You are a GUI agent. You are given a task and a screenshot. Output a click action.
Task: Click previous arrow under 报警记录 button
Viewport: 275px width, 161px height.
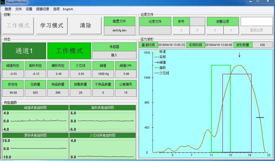point(215,30)
